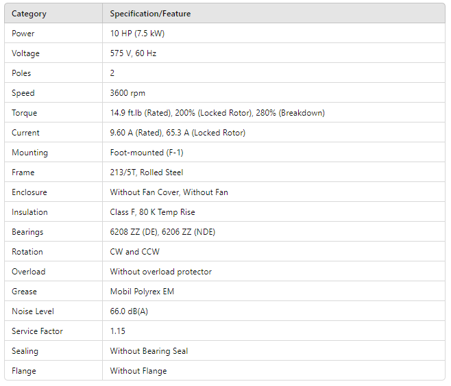Viewport: 451px width, 386px height.
Task: Click the Enclosure row label
Action: [29, 192]
